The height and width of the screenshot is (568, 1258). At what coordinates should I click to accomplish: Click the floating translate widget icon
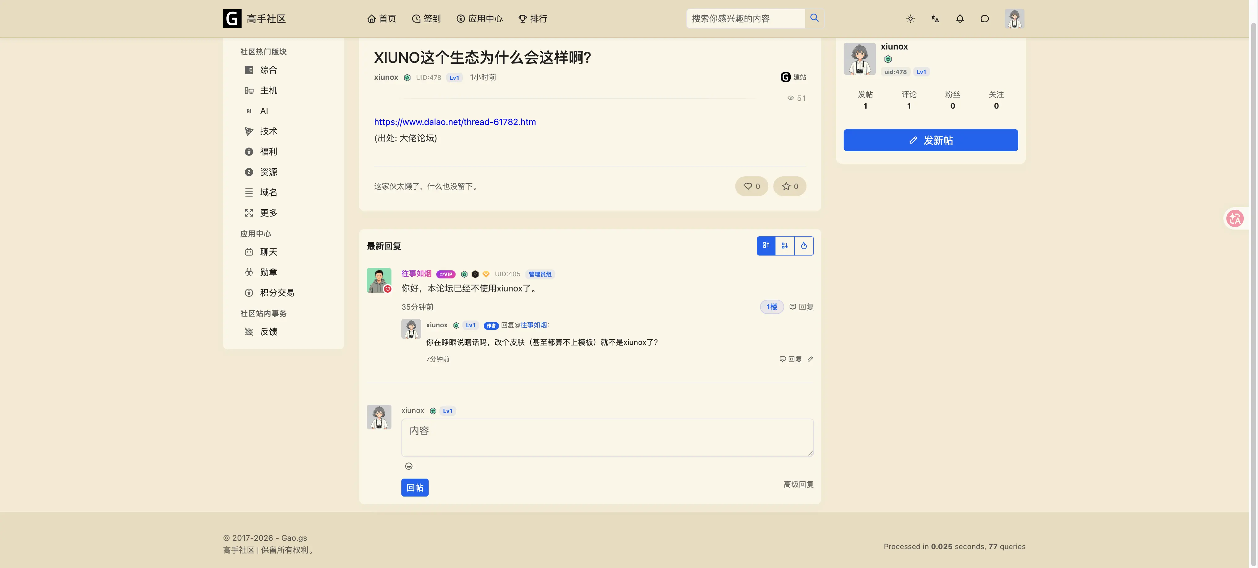click(x=1235, y=219)
